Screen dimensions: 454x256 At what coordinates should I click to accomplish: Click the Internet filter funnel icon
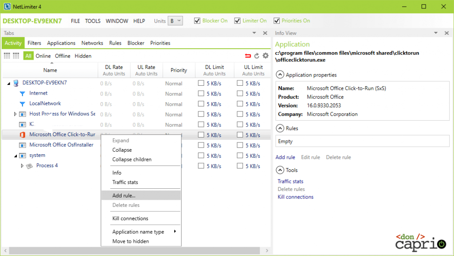[x=22, y=93]
